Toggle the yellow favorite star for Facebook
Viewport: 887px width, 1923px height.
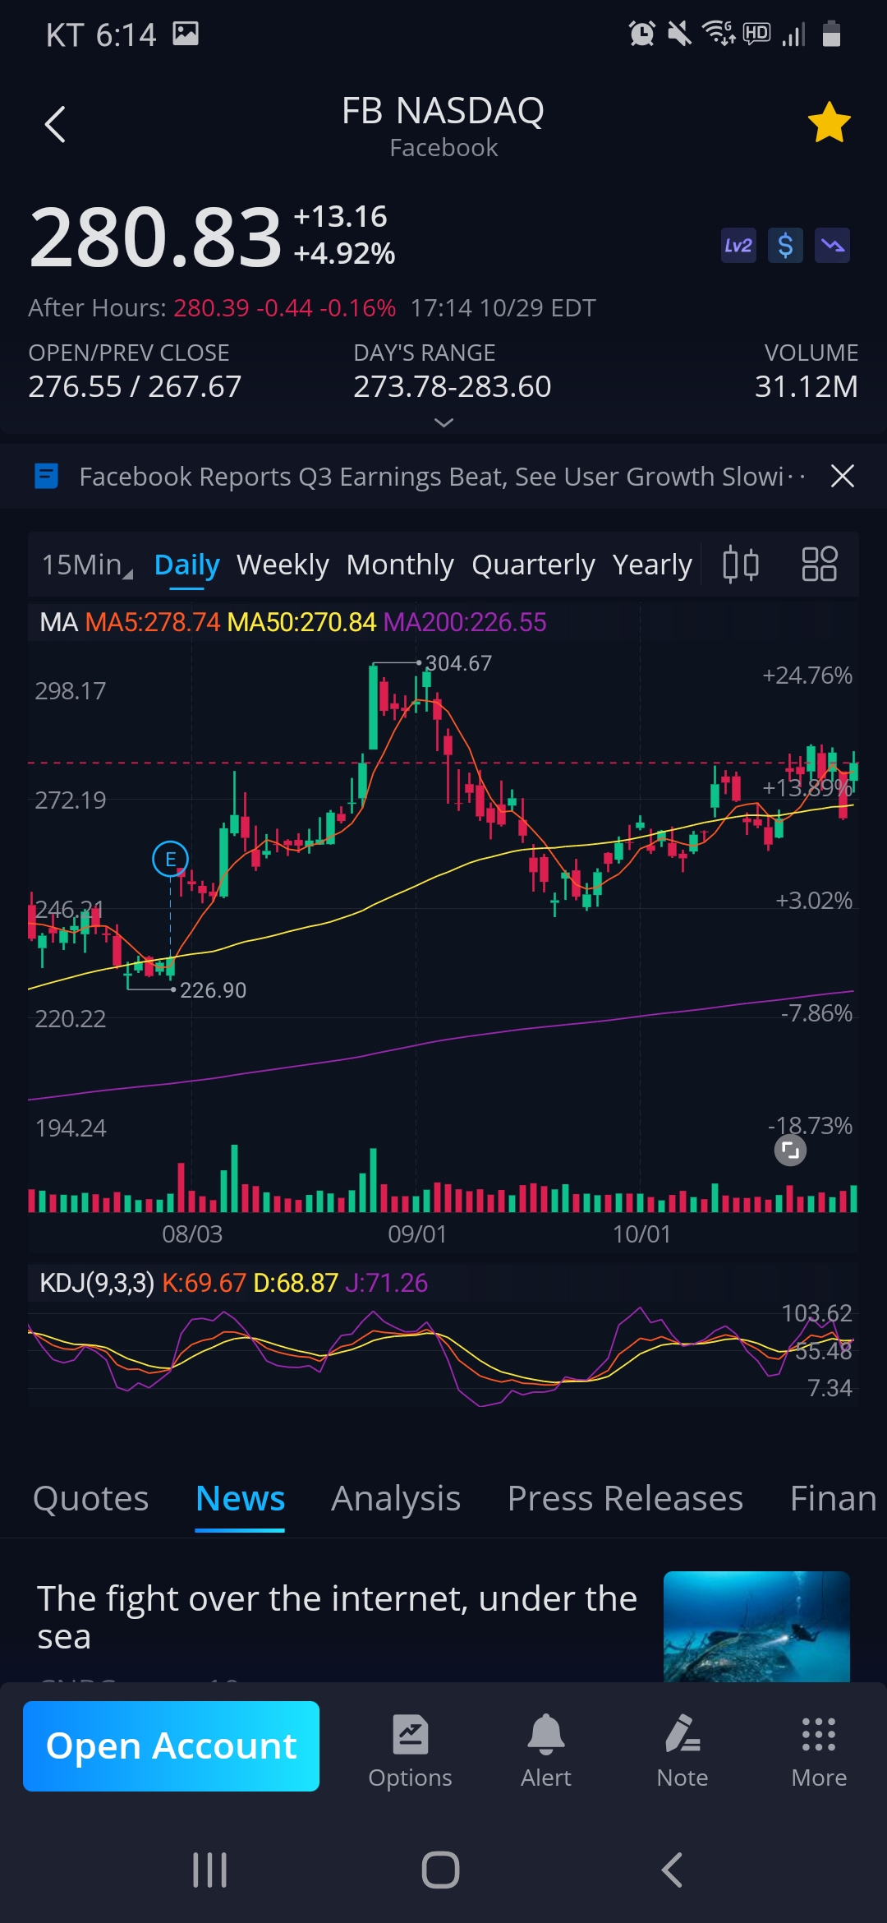click(x=829, y=123)
